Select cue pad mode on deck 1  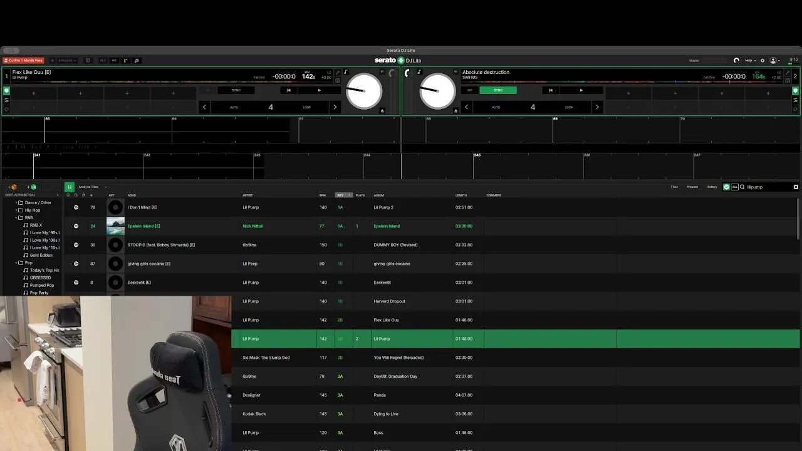[x=6, y=91]
